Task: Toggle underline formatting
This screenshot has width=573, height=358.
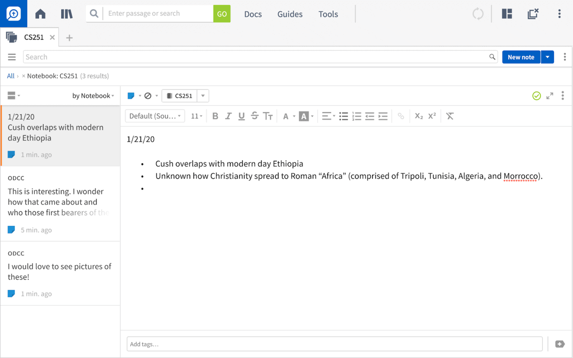Action: click(x=242, y=116)
